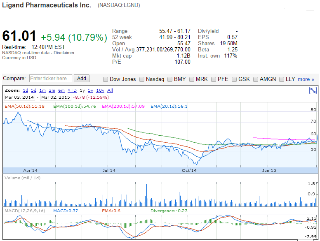Set chart zoom to 5d

[33, 90]
